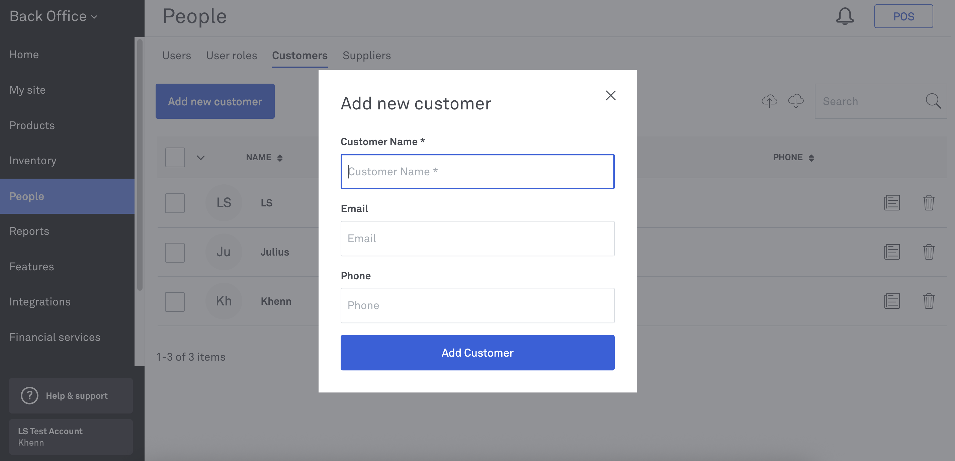
Task: Click the Add new customer button
Action: (215, 101)
